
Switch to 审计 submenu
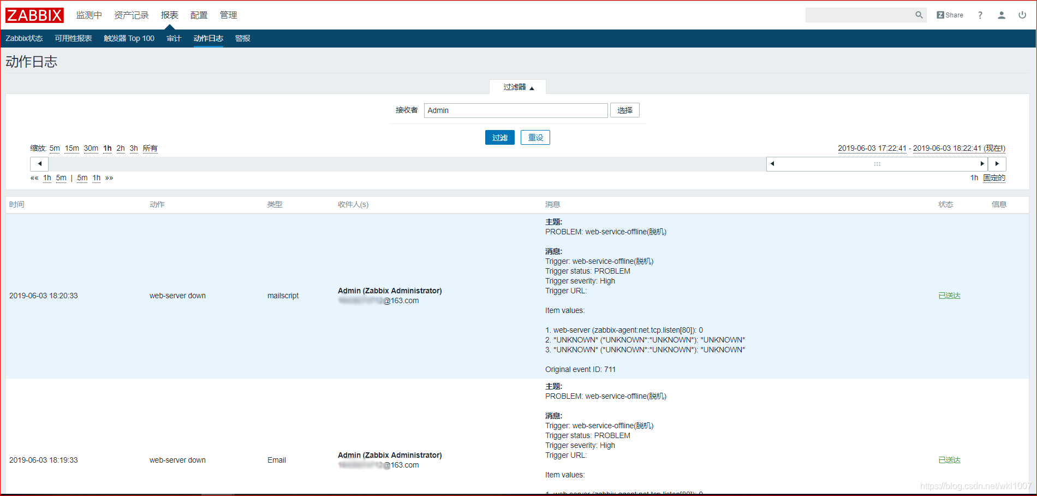click(174, 38)
